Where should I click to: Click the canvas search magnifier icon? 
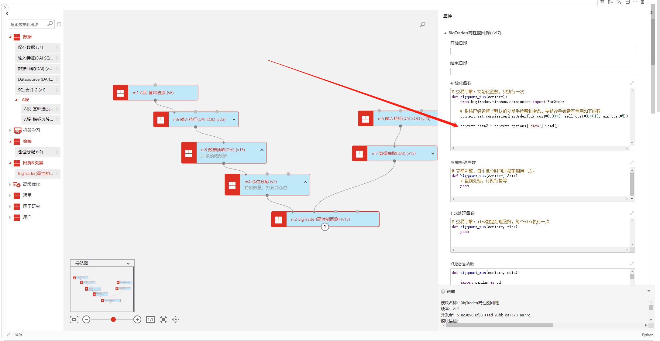[422, 25]
